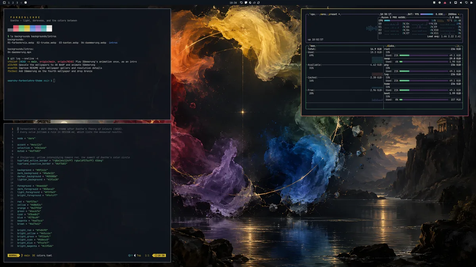Select the root disk row in btop

pos(423,49)
